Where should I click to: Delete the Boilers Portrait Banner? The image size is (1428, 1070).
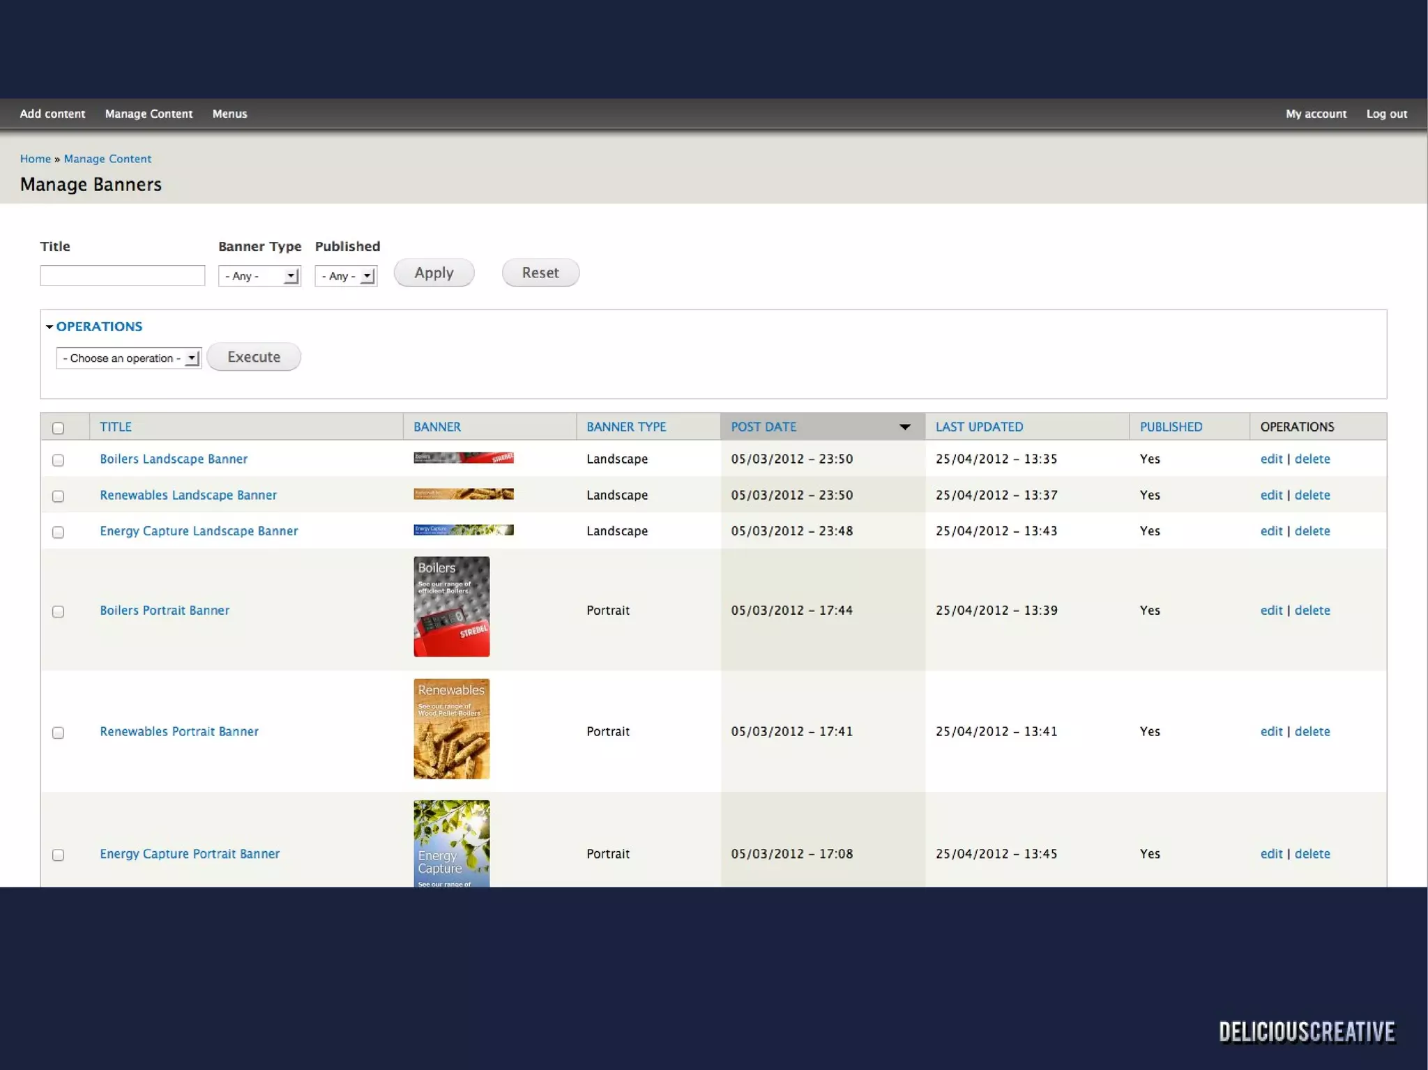1312,611
